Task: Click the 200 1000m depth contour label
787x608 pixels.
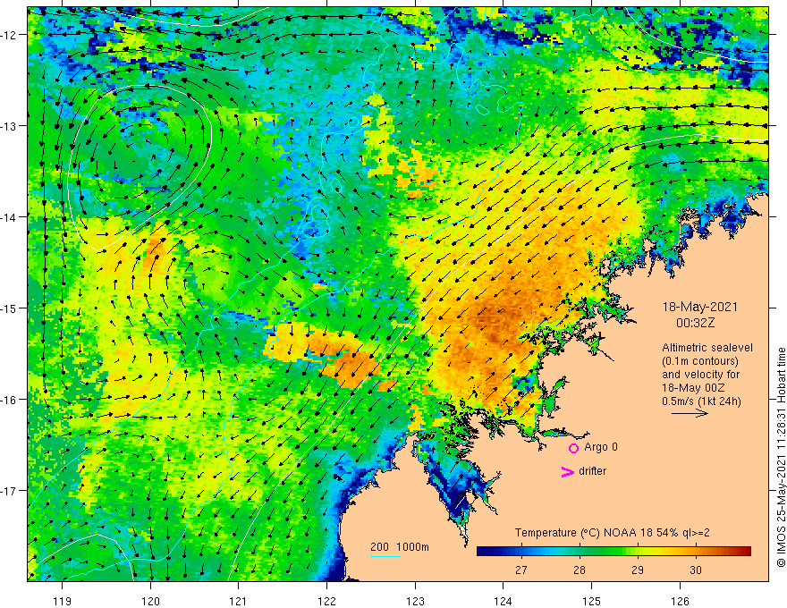Action: coord(400,547)
